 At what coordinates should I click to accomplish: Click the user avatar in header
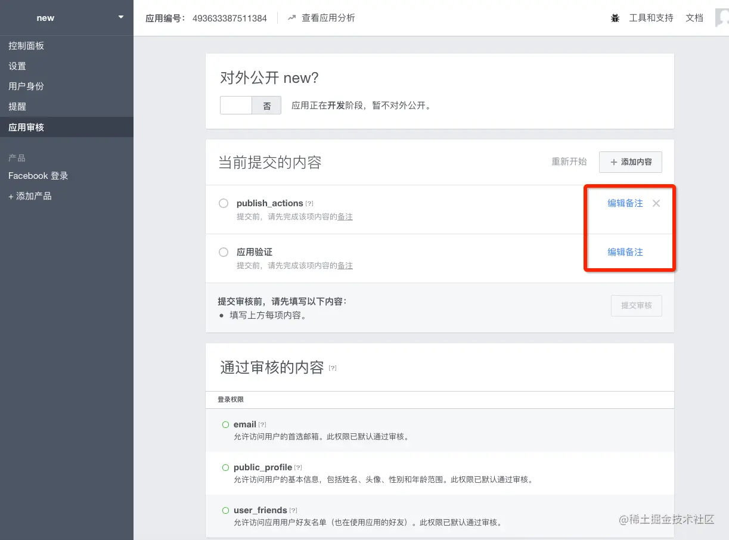tap(722, 18)
